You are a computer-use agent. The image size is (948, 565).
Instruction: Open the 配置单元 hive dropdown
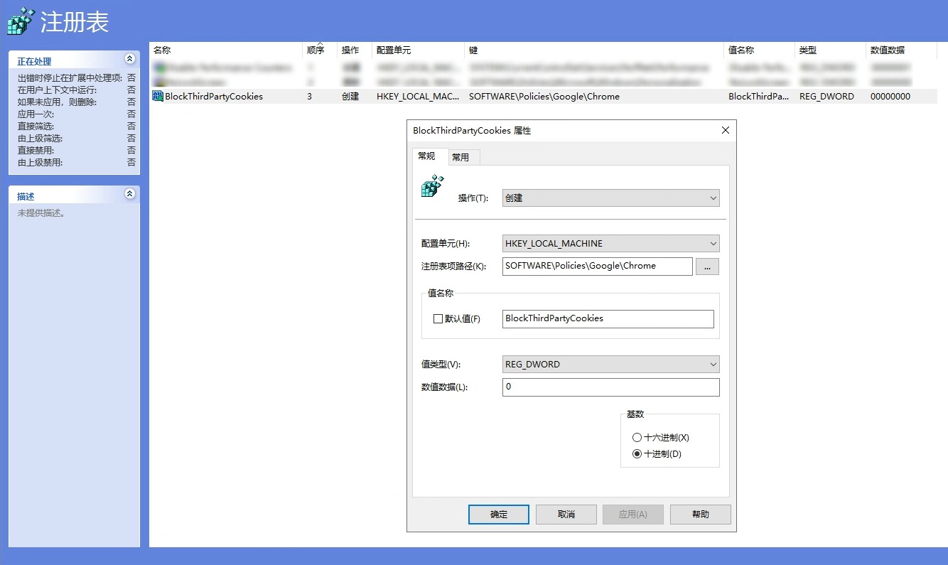coord(610,244)
